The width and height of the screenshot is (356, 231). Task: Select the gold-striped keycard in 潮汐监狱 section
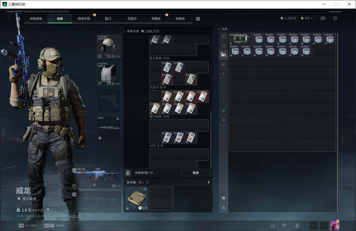(x=191, y=137)
